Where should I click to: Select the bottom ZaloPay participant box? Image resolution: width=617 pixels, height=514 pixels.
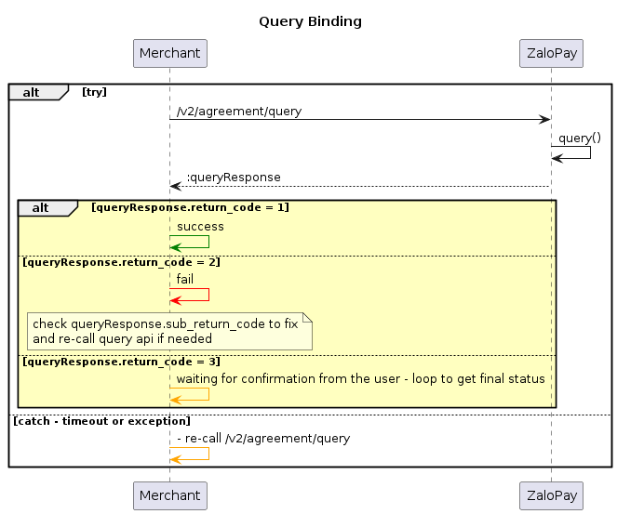(x=551, y=495)
